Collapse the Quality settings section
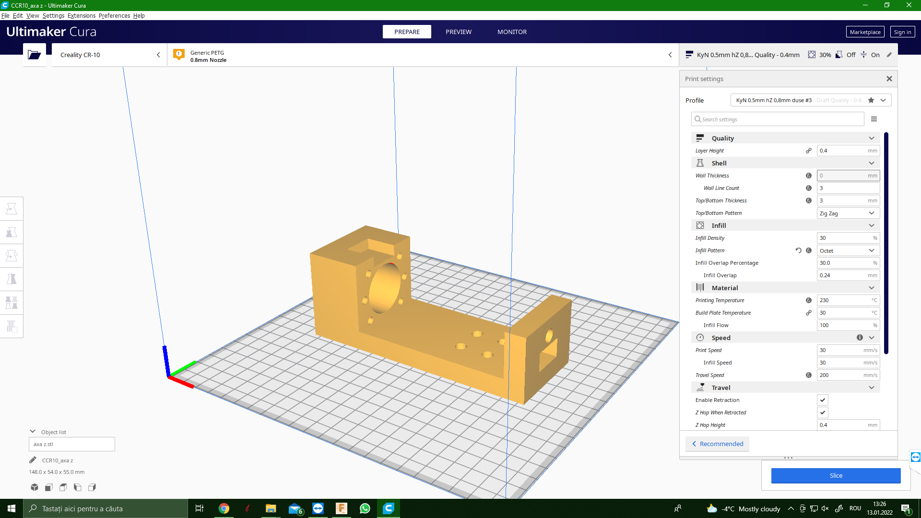The image size is (921, 518). [871, 138]
